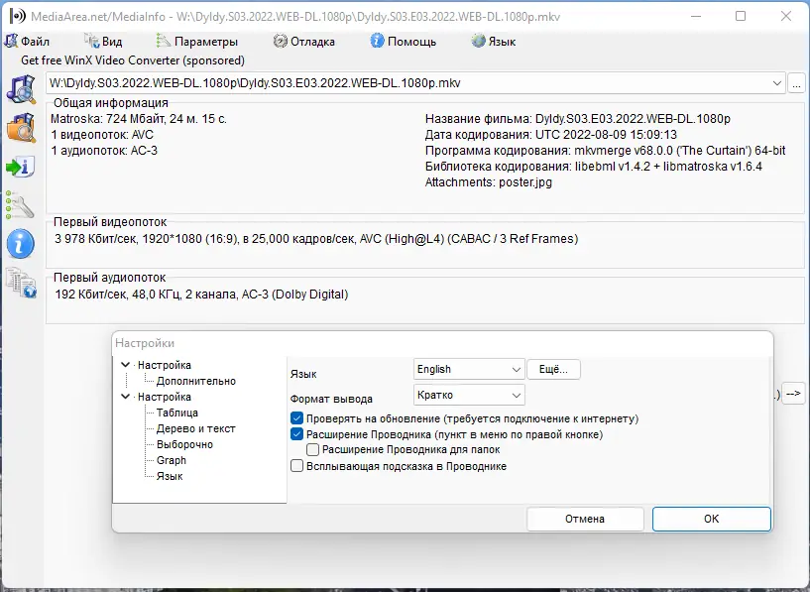810x592 pixels.
Task: Click the Attachments: poster.jpg text
Action: click(488, 182)
